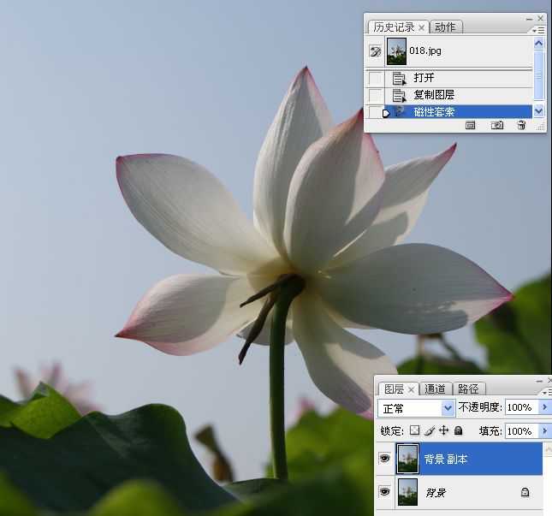Set history brush source on 复制图层 state
This screenshot has height=516, width=552.
pos(376,95)
